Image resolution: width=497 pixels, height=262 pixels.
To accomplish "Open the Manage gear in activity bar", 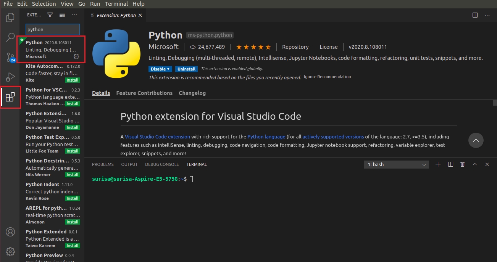I will [x=10, y=252].
